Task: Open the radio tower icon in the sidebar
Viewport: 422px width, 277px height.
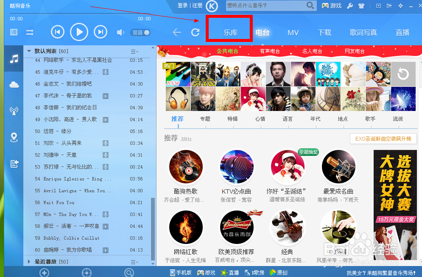Action: (x=14, y=110)
